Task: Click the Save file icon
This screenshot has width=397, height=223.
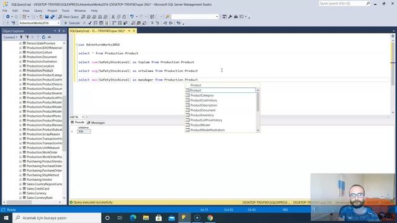Action: point(47,17)
